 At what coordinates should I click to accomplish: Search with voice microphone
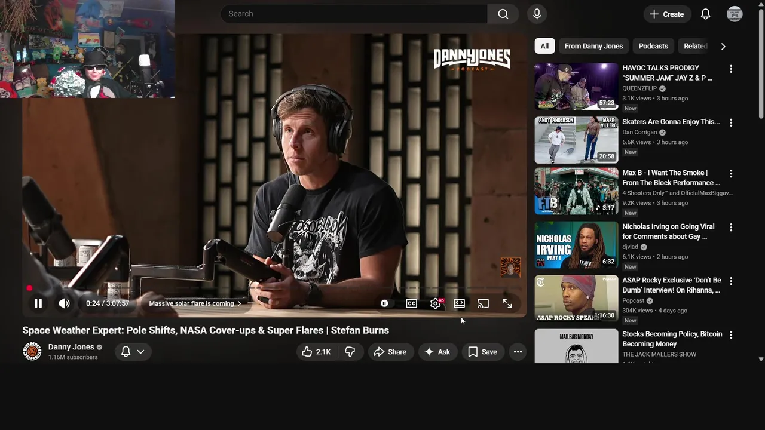537,14
